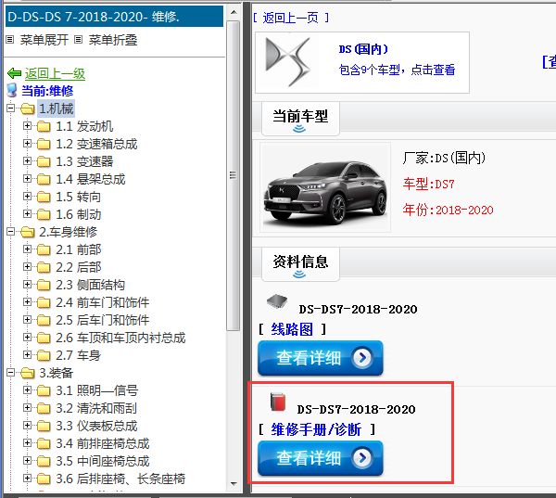Viewport: 556px width, 498px height.
Task: Click folder icon of 1.4 悬架总成
Action: point(44,179)
